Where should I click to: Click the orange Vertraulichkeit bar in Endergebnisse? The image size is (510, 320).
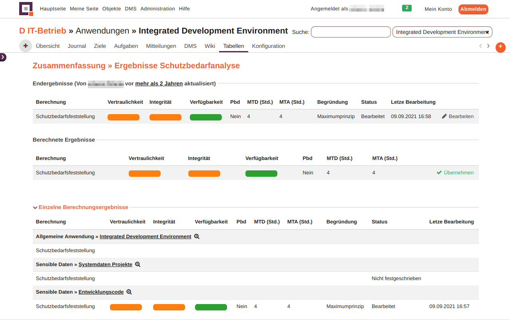pyautogui.click(x=124, y=117)
